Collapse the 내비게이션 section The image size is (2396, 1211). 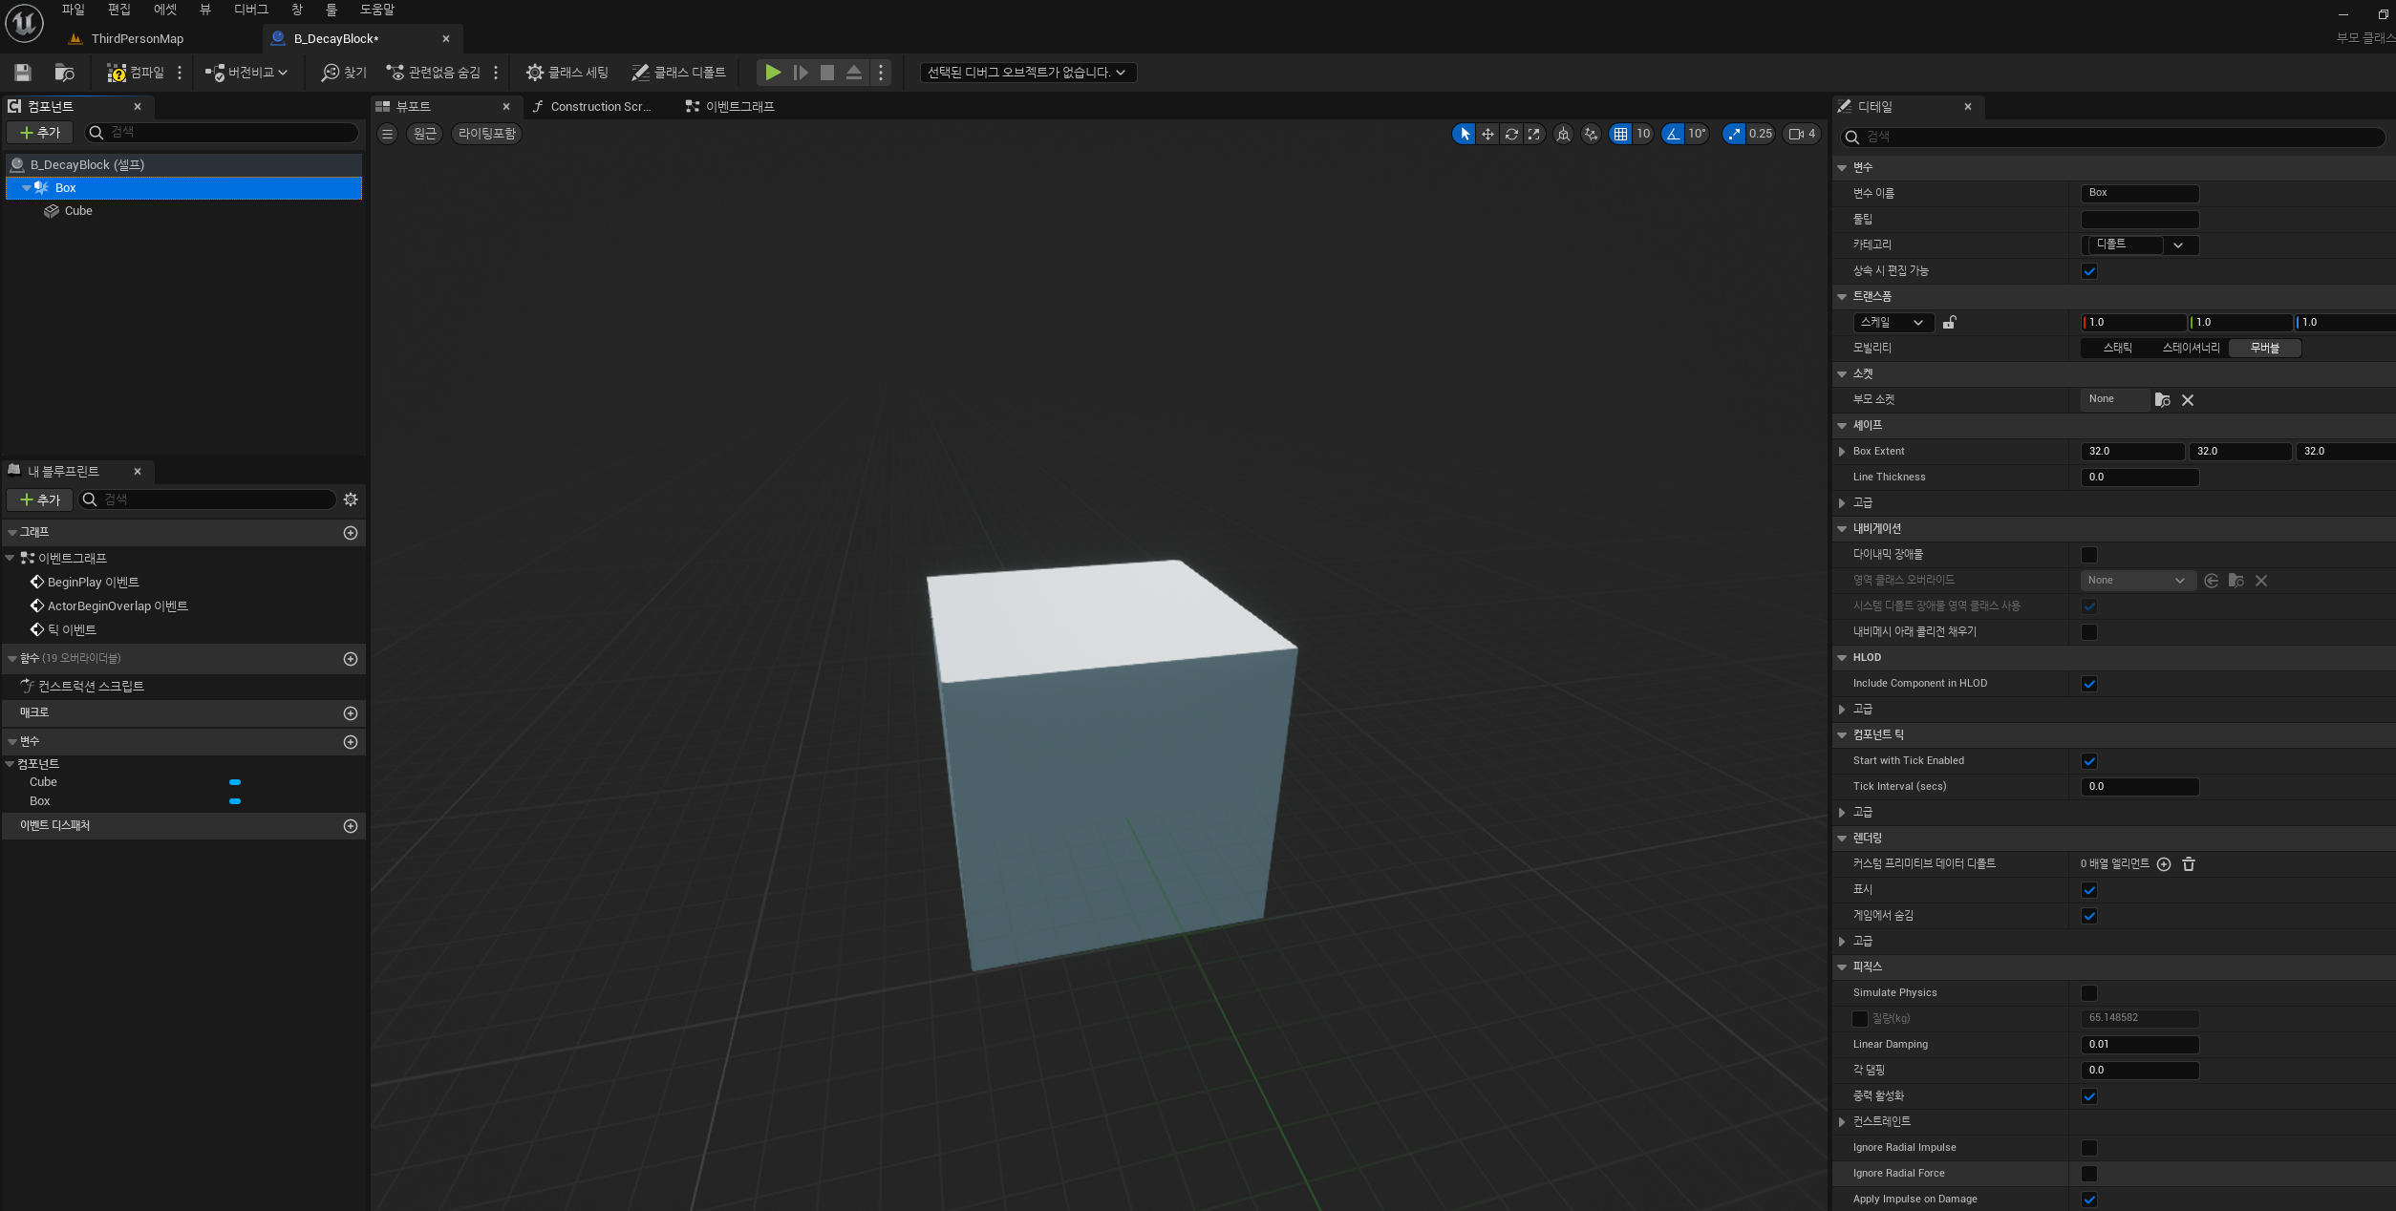pyautogui.click(x=1842, y=529)
